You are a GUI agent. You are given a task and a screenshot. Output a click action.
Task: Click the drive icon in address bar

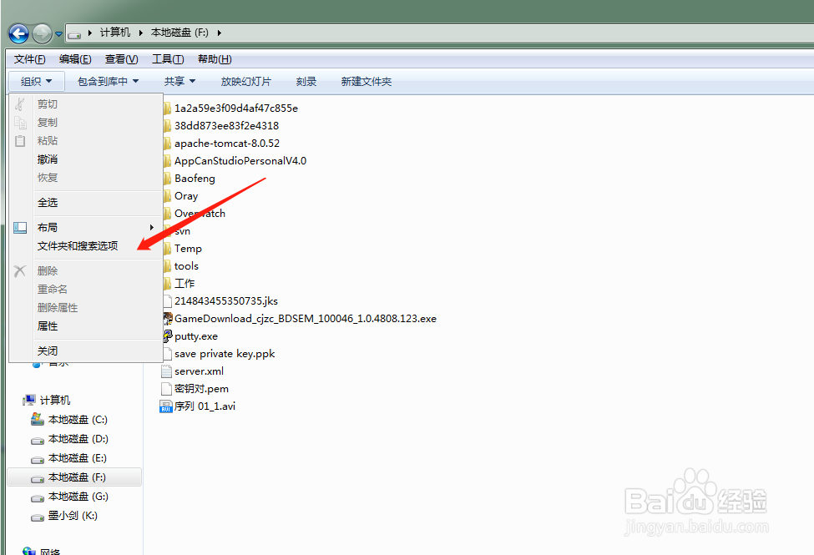tap(75, 34)
